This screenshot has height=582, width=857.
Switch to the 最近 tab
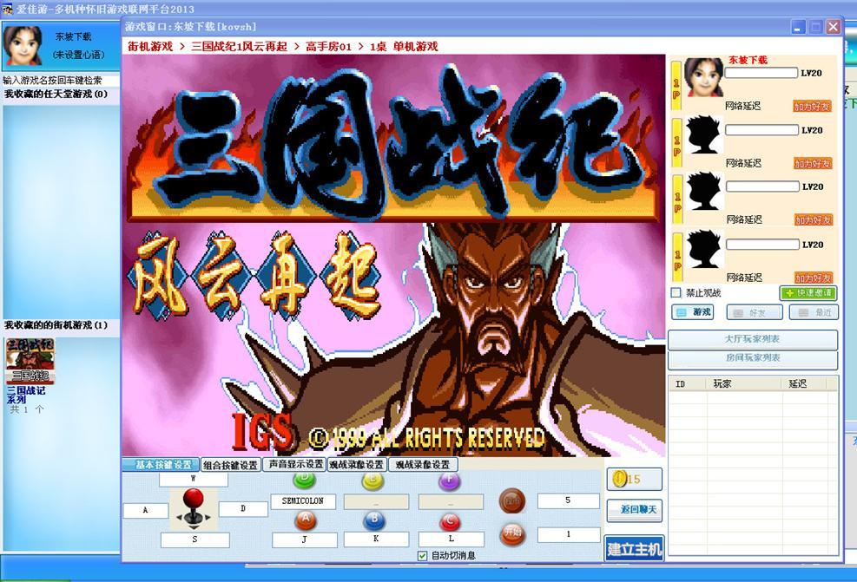click(814, 312)
